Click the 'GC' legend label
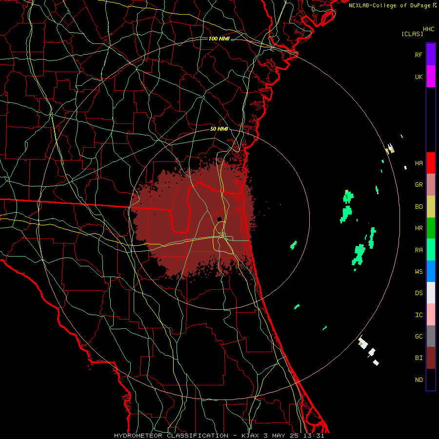Image resolution: width=439 pixels, height=439 pixels. click(x=419, y=337)
